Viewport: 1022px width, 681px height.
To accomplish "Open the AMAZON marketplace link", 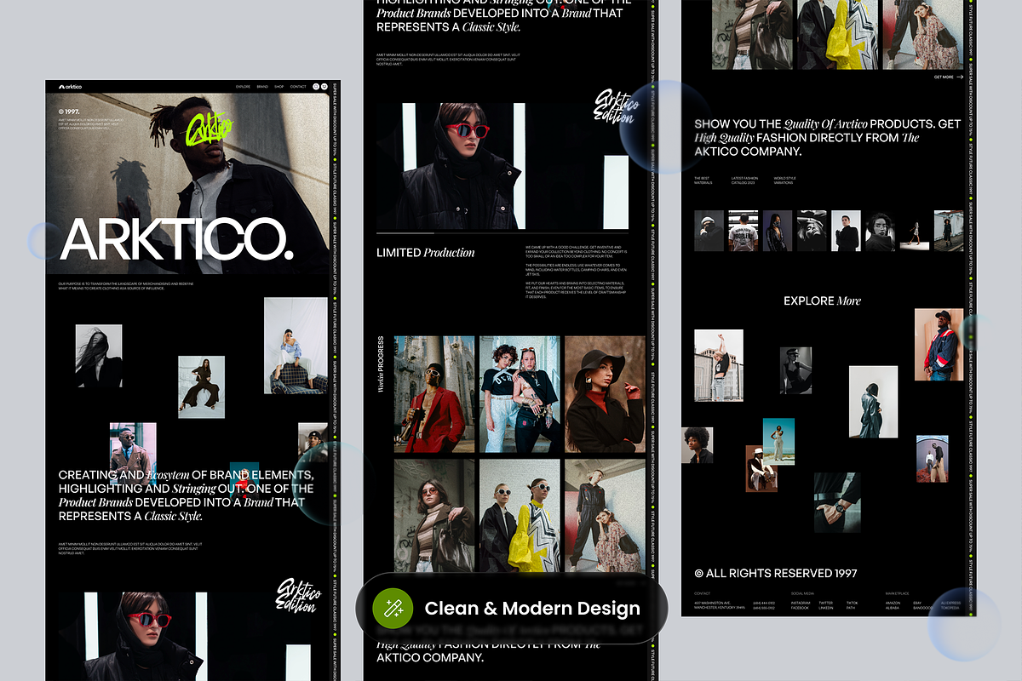I will (x=893, y=603).
